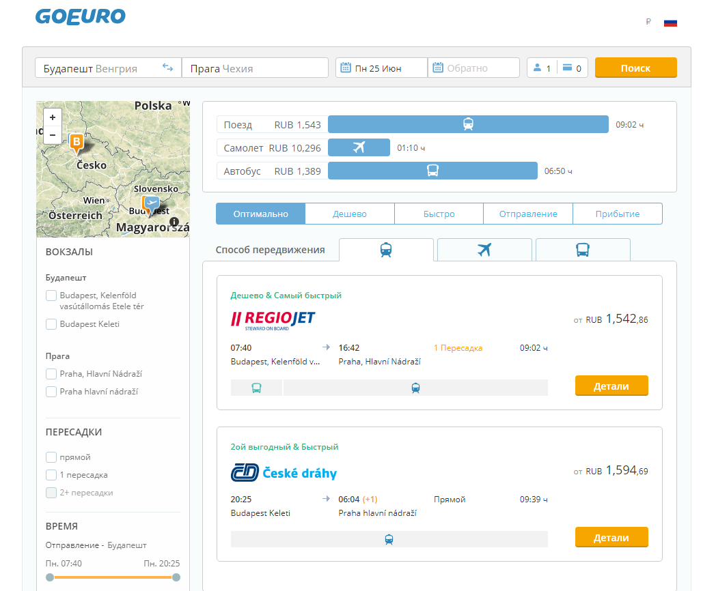Image resolution: width=716 pixels, height=591 pixels.
Task: Click train segment icon in České dráhy journey
Action: pos(389,539)
